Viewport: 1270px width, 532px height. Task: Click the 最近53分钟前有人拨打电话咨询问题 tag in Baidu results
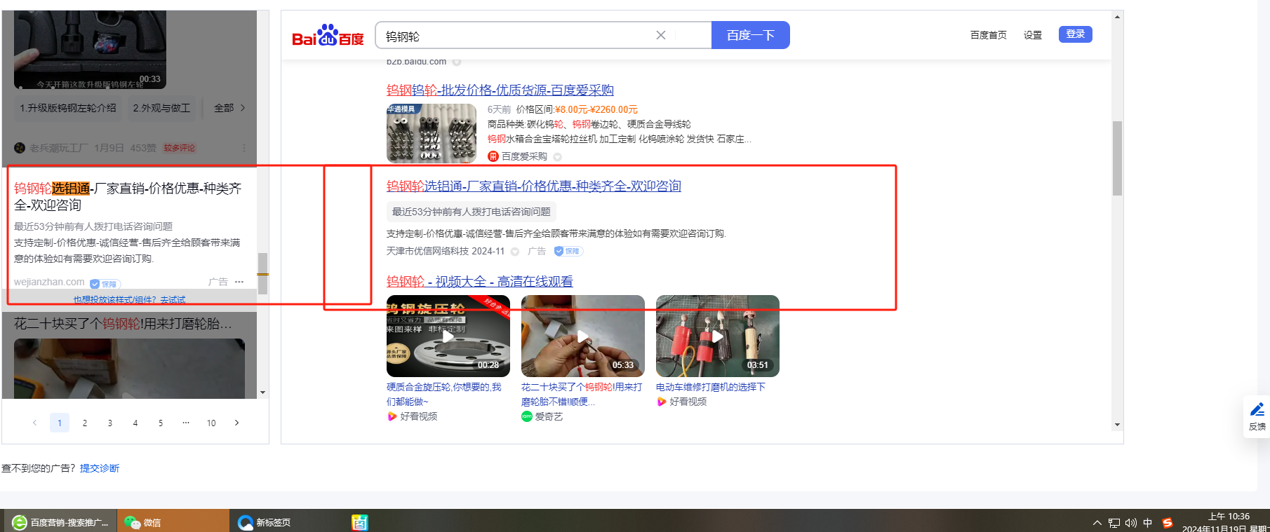tap(472, 212)
